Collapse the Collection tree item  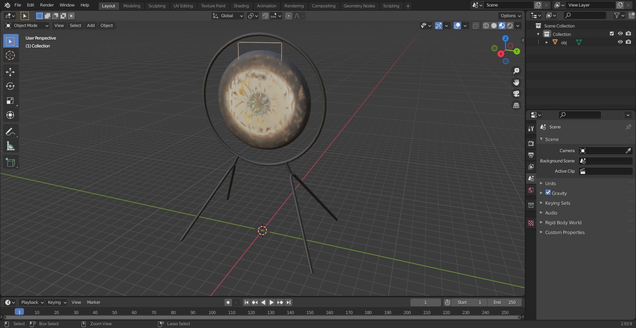538,34
